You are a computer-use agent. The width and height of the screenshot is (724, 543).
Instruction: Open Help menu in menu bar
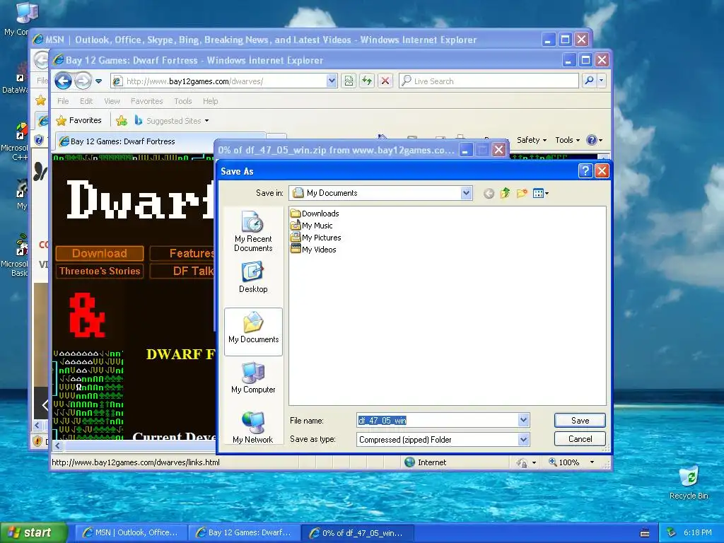pos(210,101)
